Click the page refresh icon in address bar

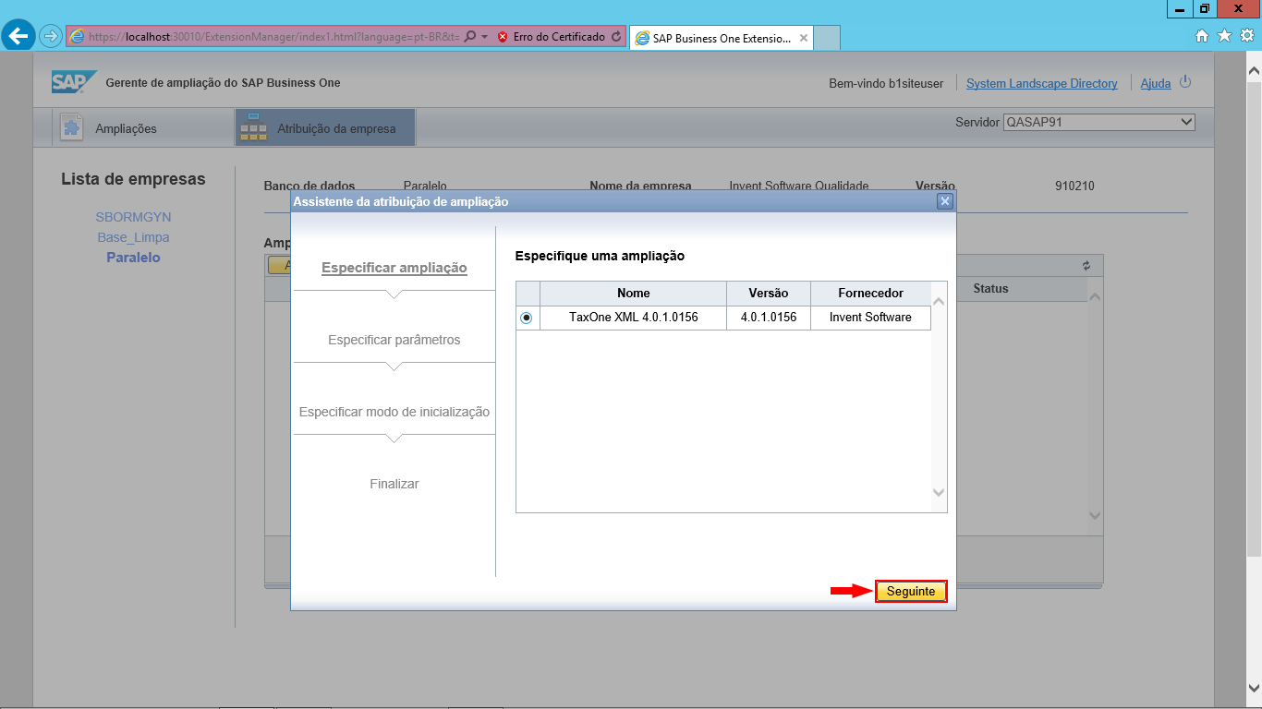(616, 37)
